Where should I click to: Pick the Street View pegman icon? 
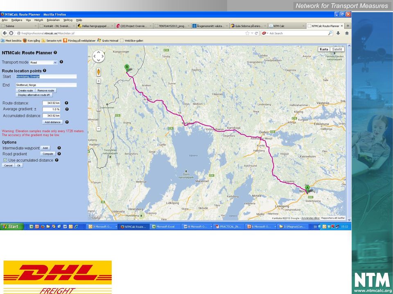coord(99,72)
